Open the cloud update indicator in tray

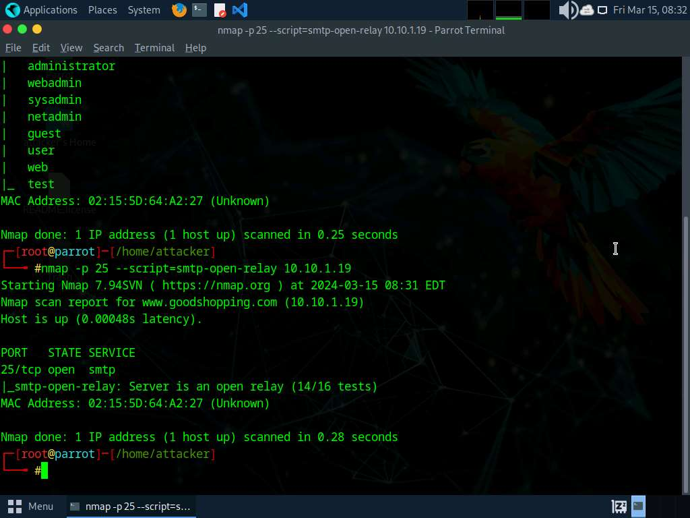pos(586,10)
